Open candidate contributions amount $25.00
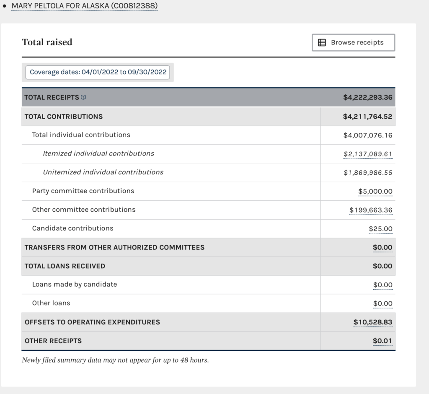Viewport: 429px width, 394px height. pyautogui.click(x=380, y=228)
